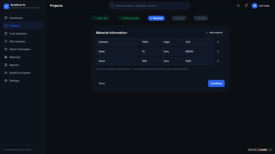Close the Edit with Lovable badge
Screen dimensions: 275x154
pos(271,150)
